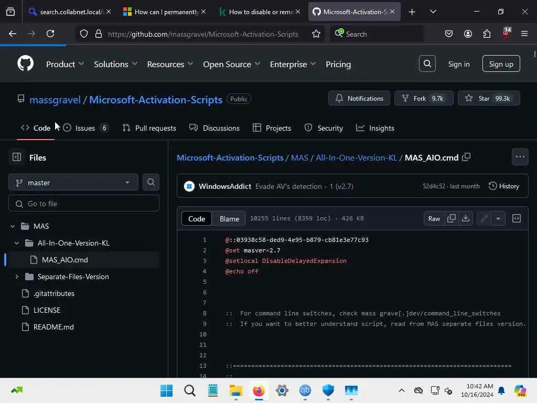
Task: View file History link
Action: click(x=504, y=186)
